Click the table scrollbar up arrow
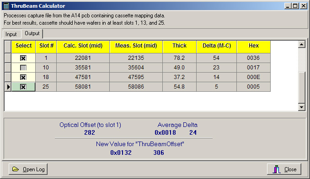Screen dimensions: 310x179 pyautogui.click(x=301, y=44)
